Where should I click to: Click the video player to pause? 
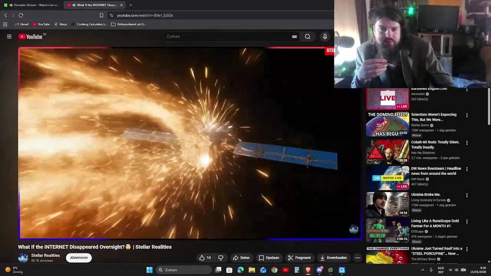pos(190,143)
